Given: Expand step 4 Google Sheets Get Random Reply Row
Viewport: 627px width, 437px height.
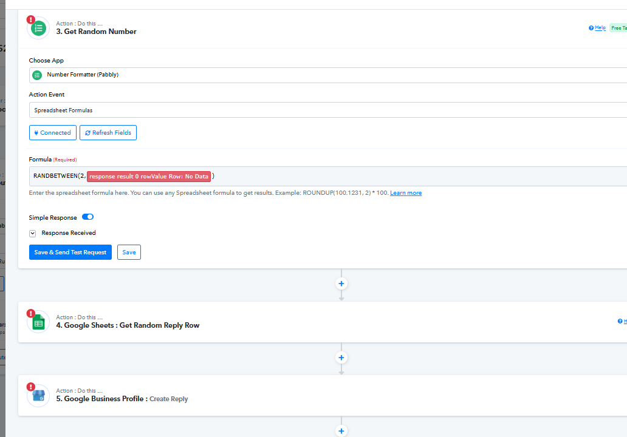Looking at the screenshot, I should point(322,322).
